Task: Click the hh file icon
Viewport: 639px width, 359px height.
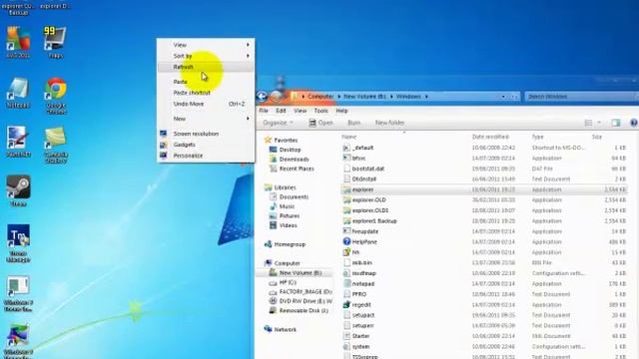Action: pos(346,252)
